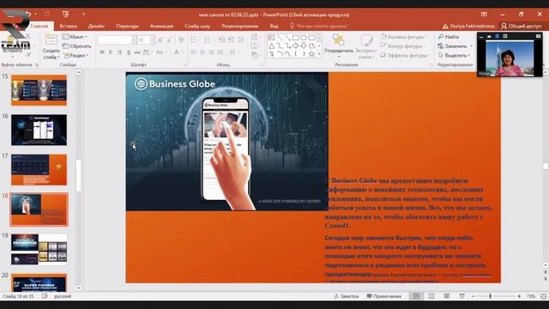The height and width of the screenshot is (309, 549).
Task: Toggle text shadow S formatting
Action: point(129,52)
